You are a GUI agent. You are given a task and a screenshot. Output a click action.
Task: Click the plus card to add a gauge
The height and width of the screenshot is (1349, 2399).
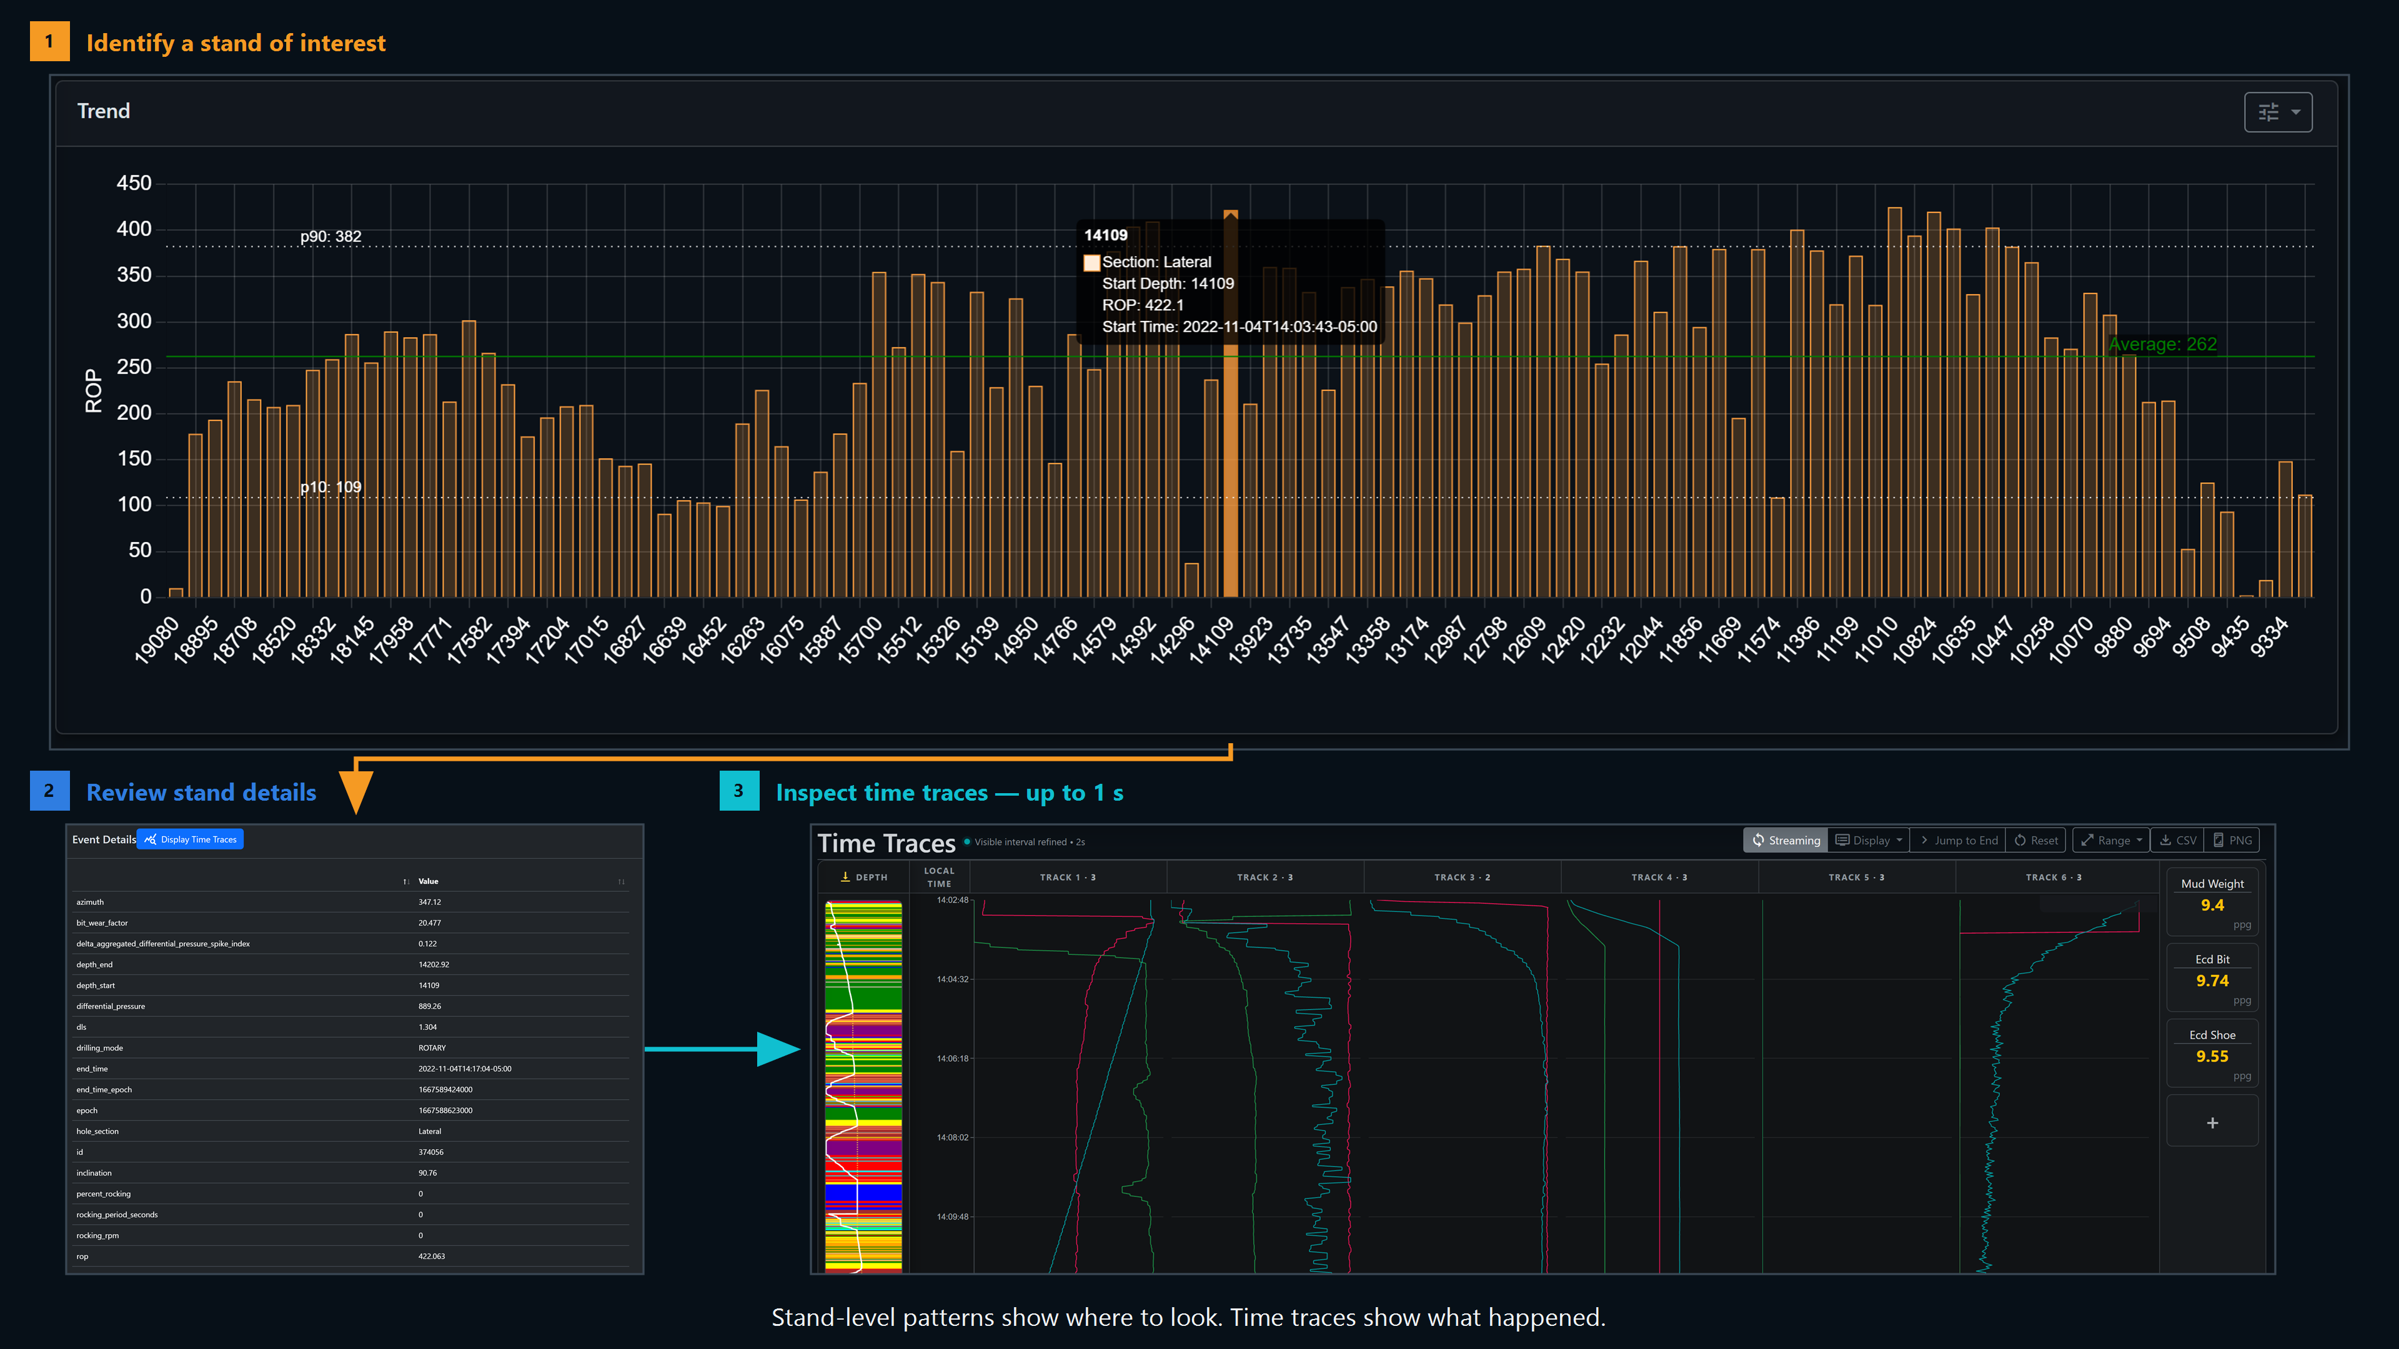tap(2212, 1122)
